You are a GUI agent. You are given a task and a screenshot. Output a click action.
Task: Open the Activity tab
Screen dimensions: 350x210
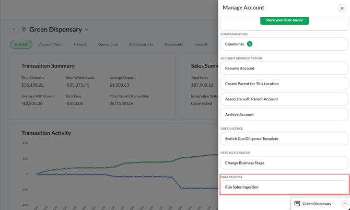pyautogui.click(x=21, y=44)
